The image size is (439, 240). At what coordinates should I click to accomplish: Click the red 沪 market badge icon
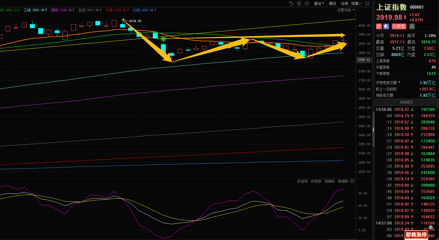click(379, 26)
